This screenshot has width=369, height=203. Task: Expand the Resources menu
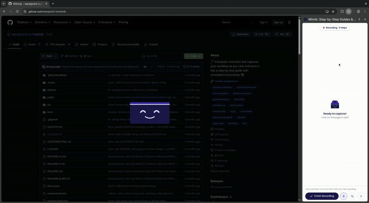coord(62,22)
